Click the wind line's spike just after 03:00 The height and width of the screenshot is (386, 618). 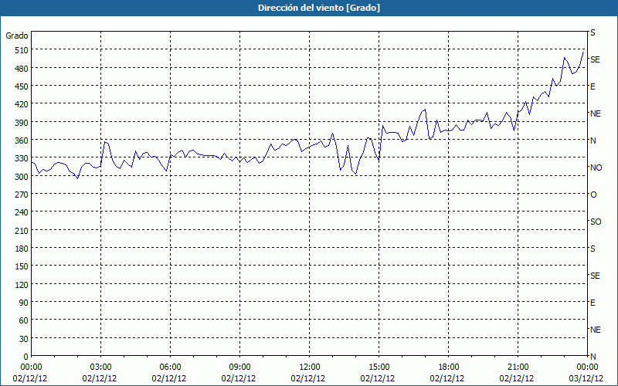(x=104, y=141)
